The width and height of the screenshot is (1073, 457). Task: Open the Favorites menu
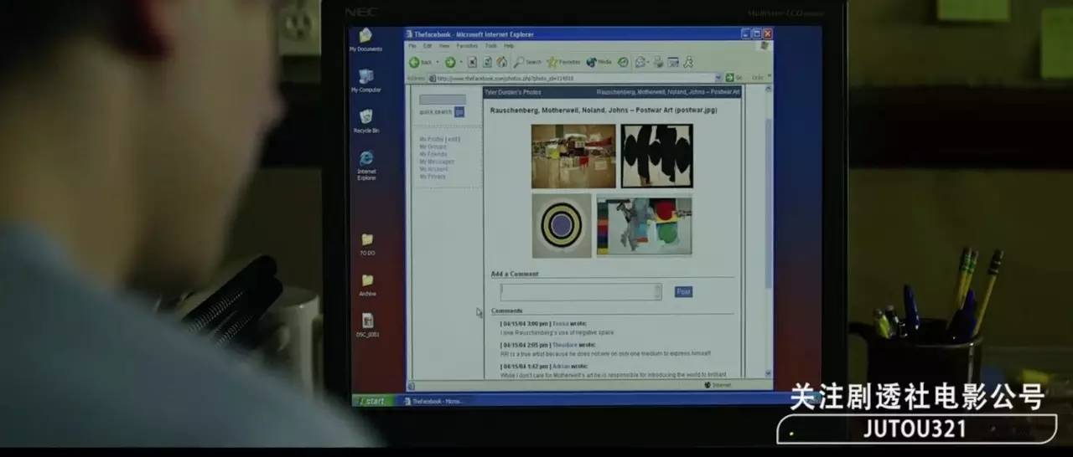point(467,46)
